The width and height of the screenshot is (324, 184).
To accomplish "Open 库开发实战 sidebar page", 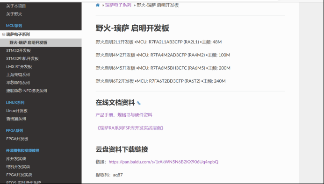I will click(x=16, y=159).
